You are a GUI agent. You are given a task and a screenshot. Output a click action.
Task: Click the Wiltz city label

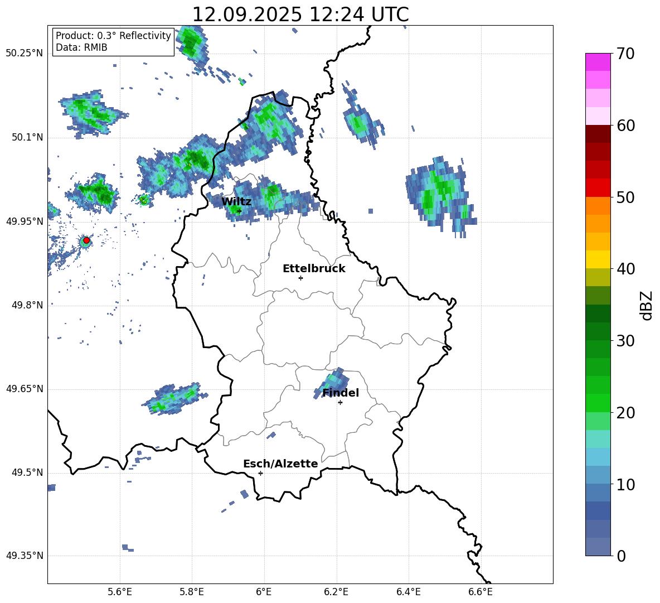tap(236, 202)
